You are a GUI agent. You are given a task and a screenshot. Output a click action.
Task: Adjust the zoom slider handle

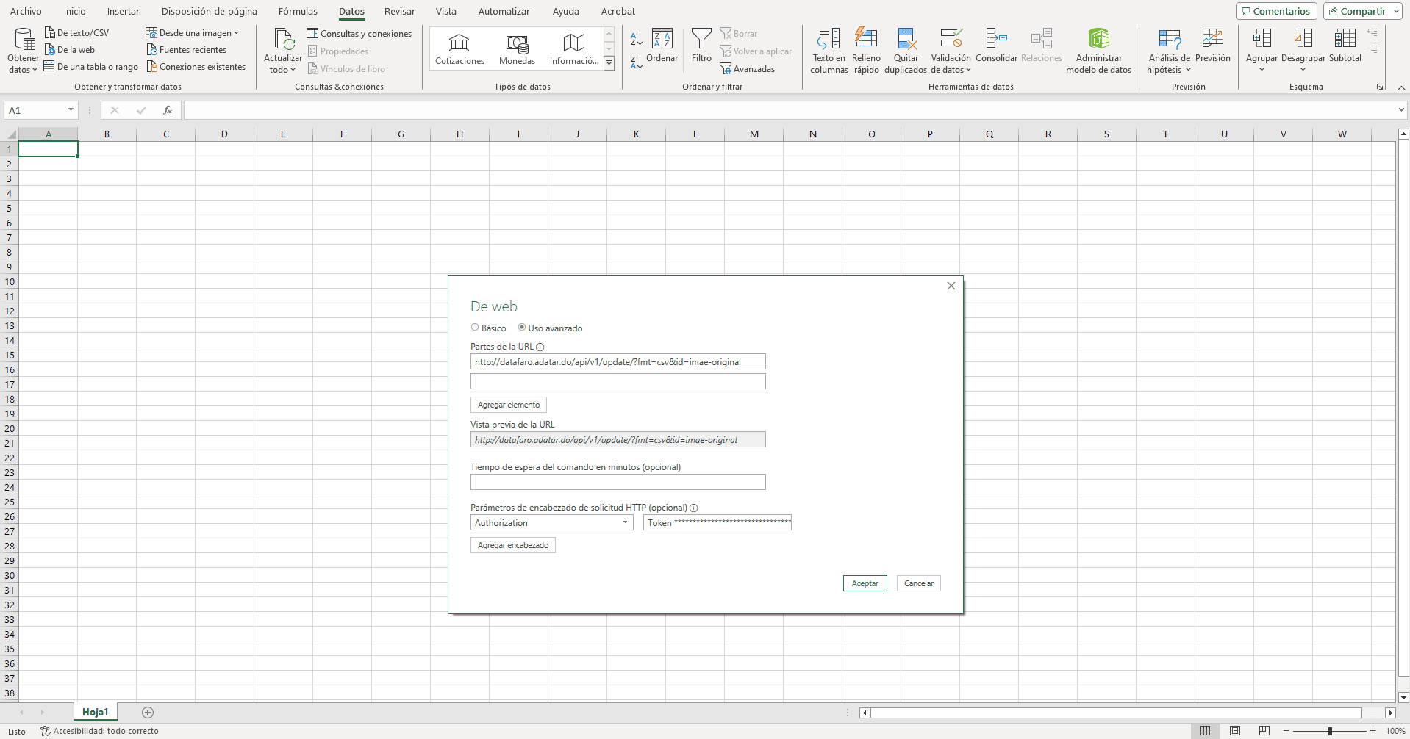(x=1330, y=731)
